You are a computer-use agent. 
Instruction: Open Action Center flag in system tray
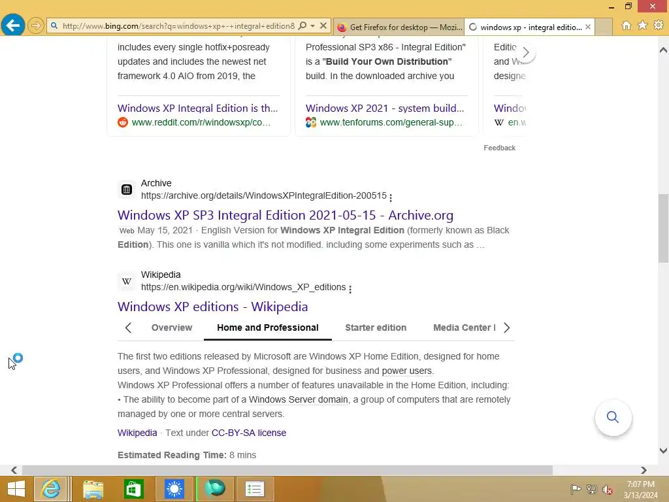click(576, 489)
